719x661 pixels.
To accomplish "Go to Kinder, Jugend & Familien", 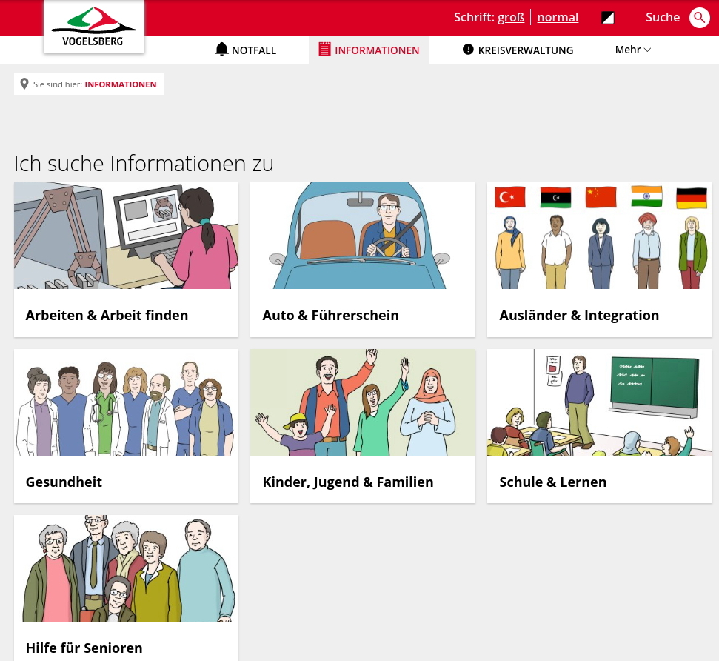I will pos(348,482).
